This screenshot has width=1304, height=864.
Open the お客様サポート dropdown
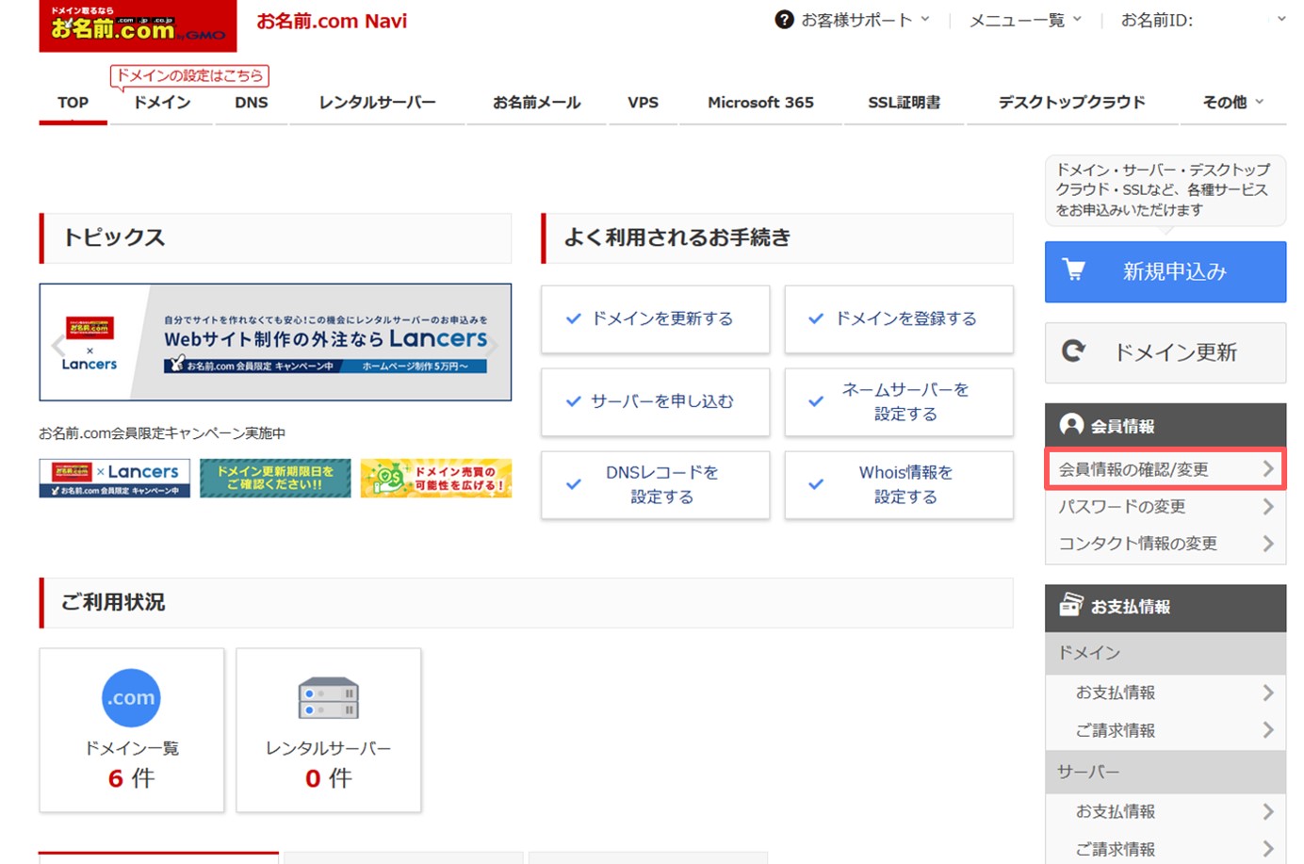point(853,20)
